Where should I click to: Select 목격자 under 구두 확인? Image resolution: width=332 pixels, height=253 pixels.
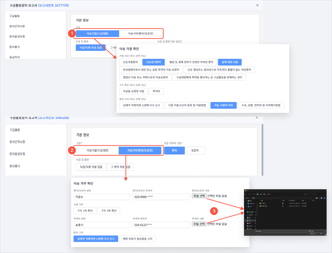(x=156, y=91)
